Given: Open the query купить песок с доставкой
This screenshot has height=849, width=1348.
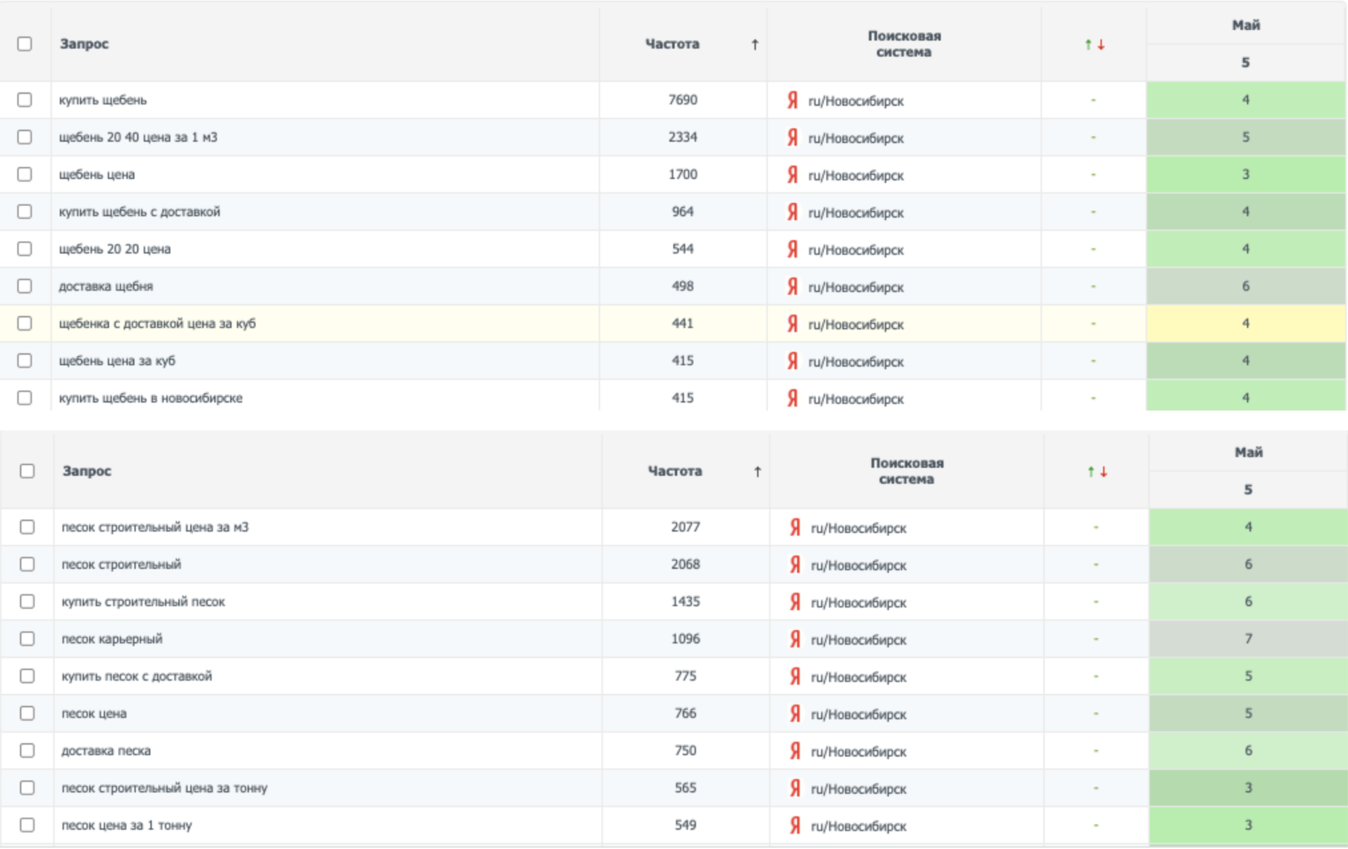Looking at the screenshot, I should (x=136, y=676).
